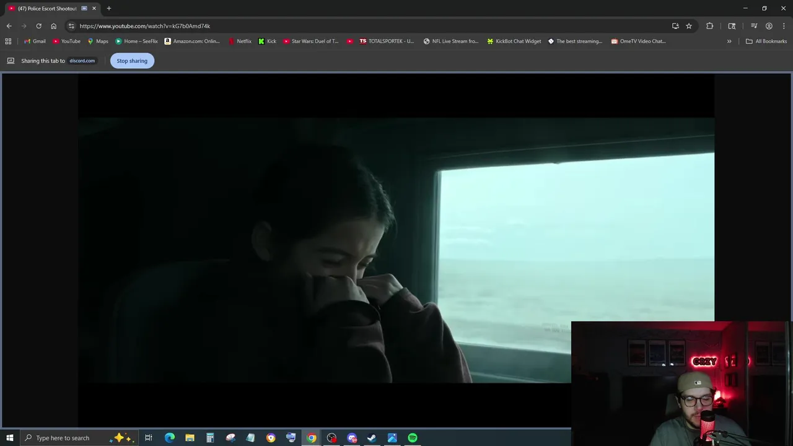Expand hidden bookmarks with double chevron
Image resolution: width=793 pixels, height=446 pixels.
pos(729,42)
